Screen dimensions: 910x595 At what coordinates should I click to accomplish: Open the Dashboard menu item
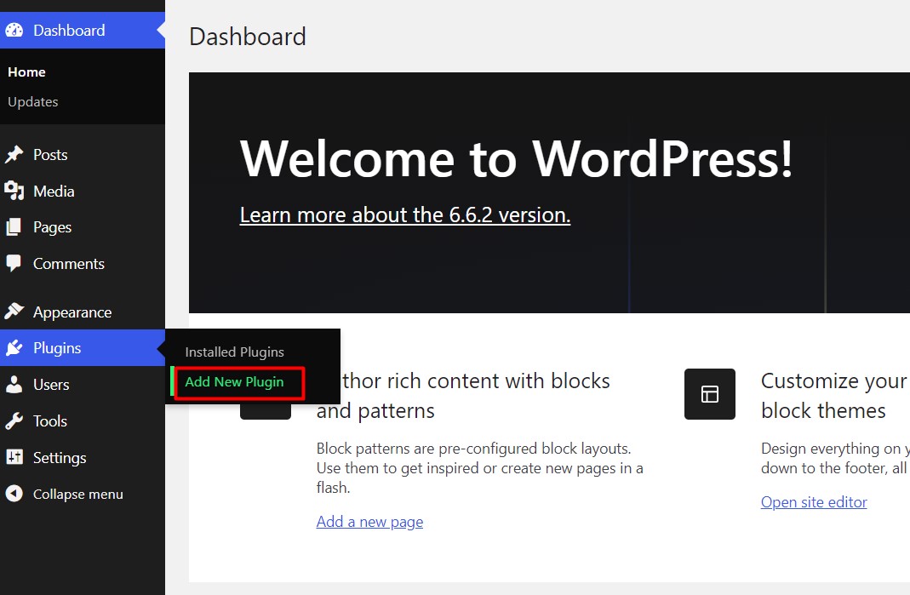coord(83,30)
